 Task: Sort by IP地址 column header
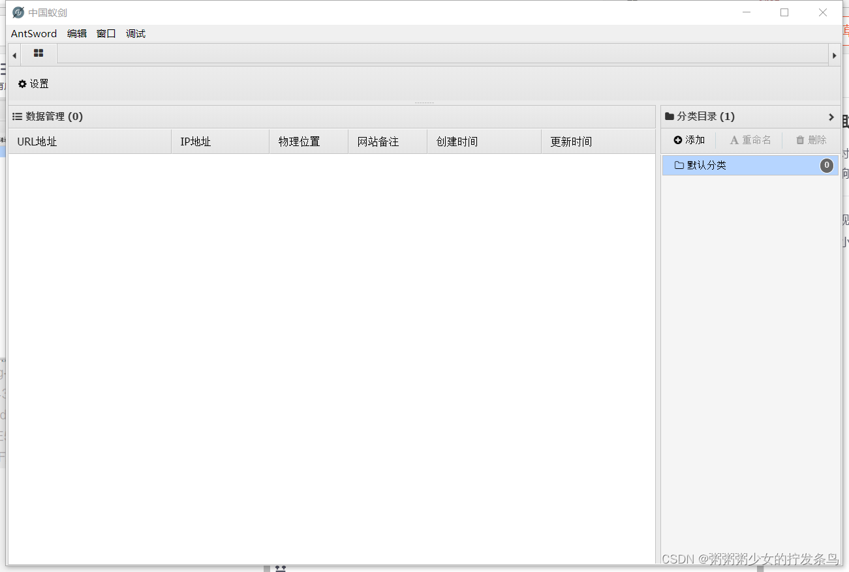click(x=221, y=142)
